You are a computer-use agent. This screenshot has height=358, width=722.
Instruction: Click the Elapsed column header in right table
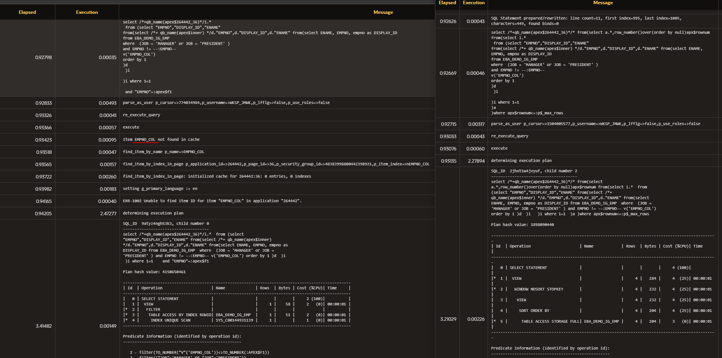point(447,3)
